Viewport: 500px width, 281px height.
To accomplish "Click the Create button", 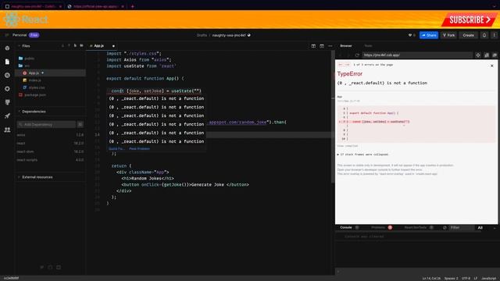I will [x=468, y=35].
